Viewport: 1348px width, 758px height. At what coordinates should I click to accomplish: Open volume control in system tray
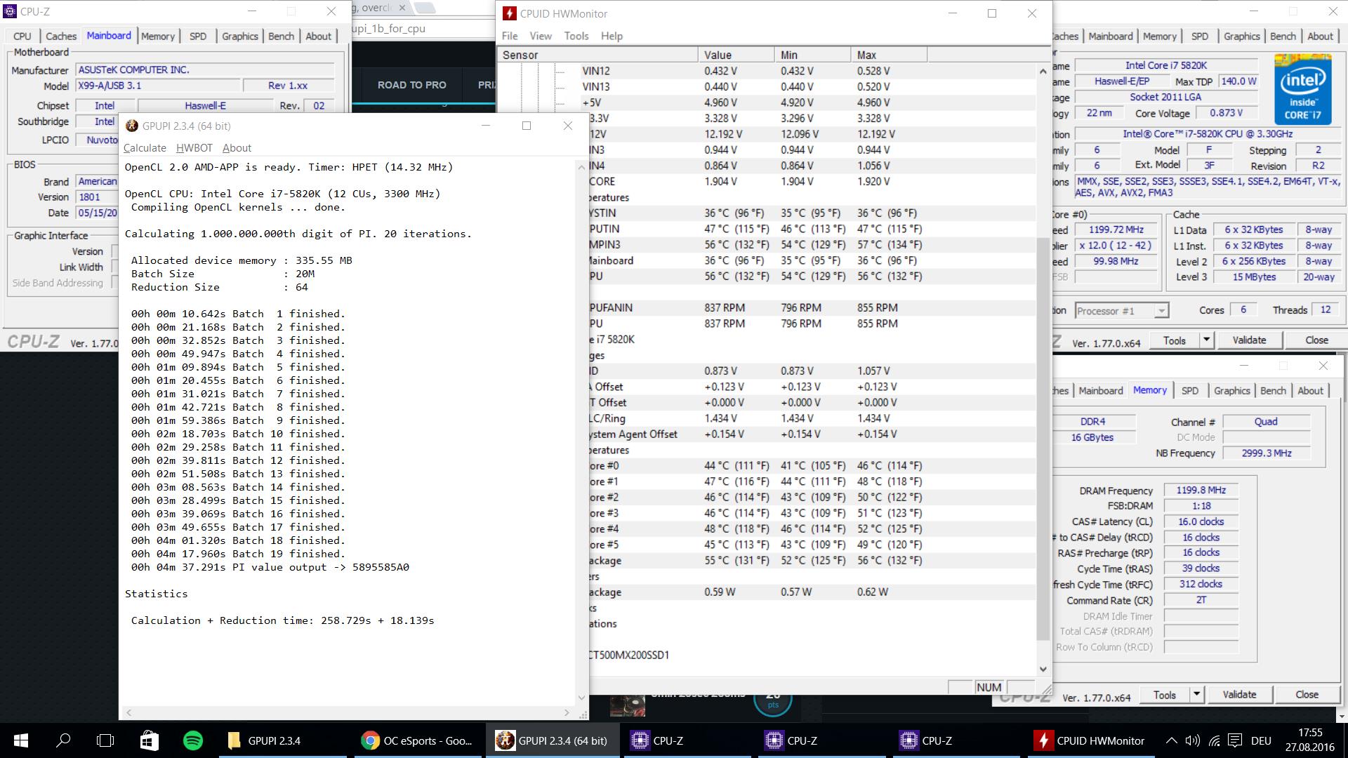[1193, 740]
